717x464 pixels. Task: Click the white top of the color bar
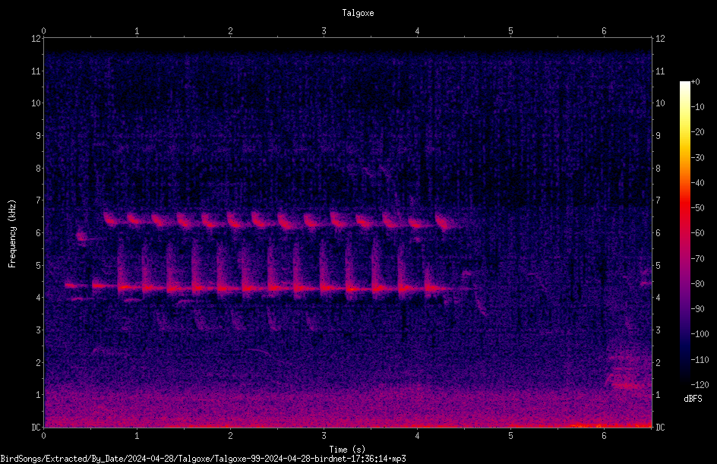click(x=684, y=87)
